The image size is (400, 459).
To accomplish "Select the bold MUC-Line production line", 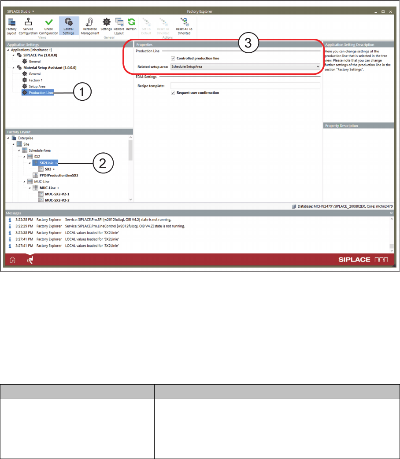I will [48, 188].
